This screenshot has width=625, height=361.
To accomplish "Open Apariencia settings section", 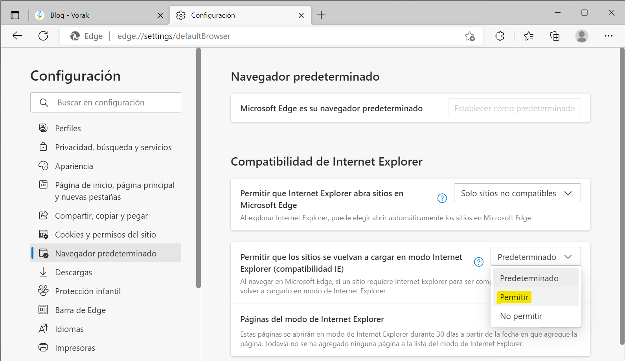I will pos(106,166).
